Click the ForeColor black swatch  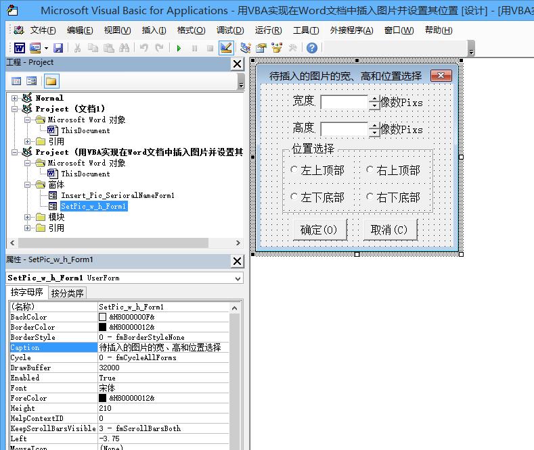102,398
